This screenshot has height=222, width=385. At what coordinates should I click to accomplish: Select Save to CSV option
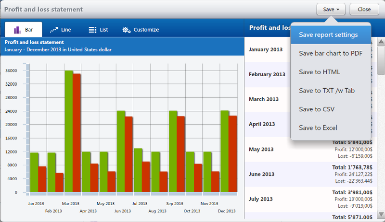click(331, 109)
